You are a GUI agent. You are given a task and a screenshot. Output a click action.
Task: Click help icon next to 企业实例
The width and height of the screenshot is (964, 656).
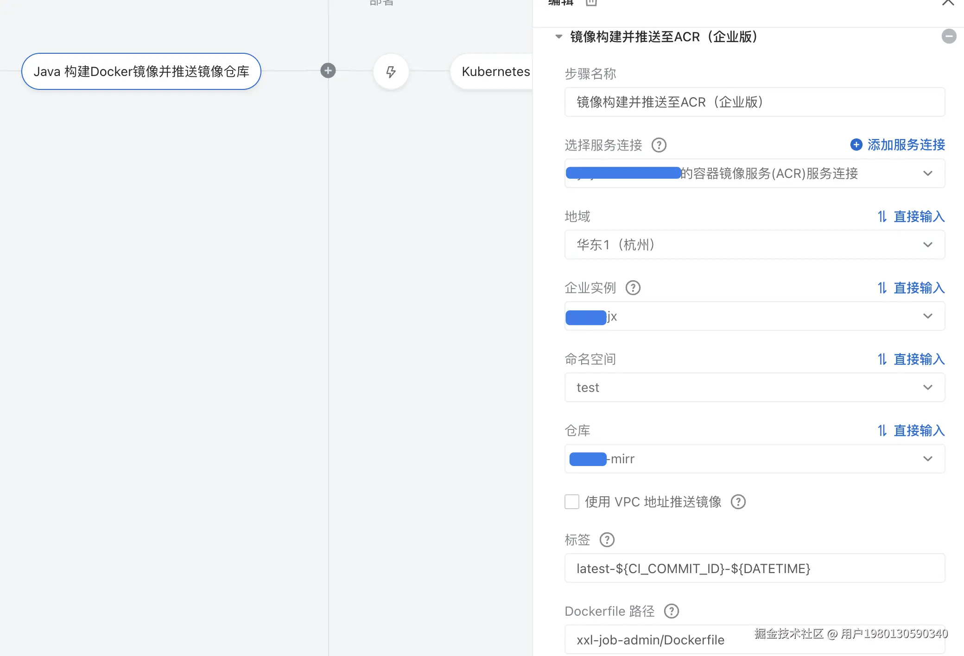(633, 288)
